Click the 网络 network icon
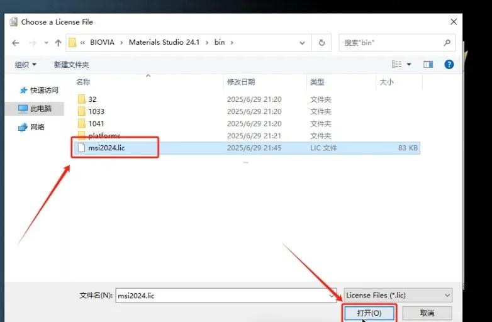This screenshot has width=492, height=322. click(x=23, y=127)
